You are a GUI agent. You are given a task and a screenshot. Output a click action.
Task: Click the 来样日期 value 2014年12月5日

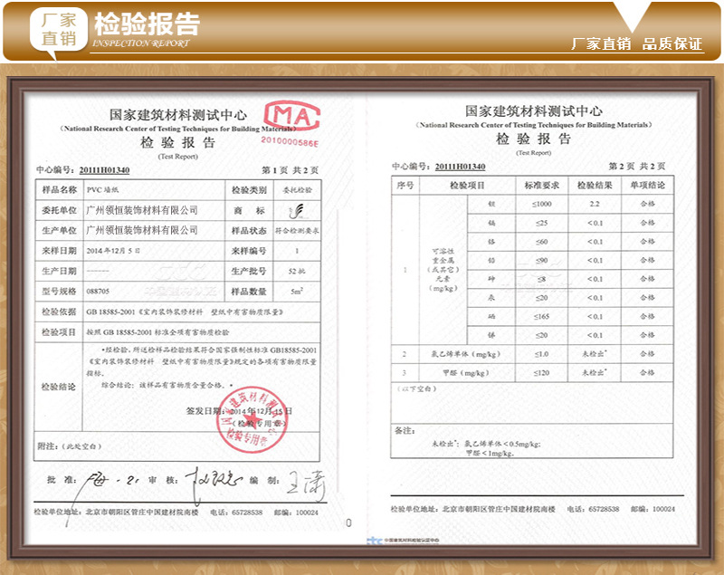(x=113, y=251)
